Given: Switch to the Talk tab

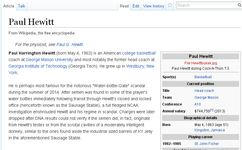Looking at the screenshot, I should (21, 6).
